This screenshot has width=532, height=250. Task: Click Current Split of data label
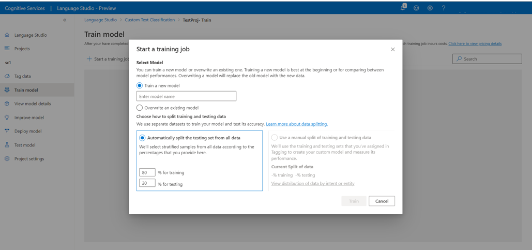[292, 167]
